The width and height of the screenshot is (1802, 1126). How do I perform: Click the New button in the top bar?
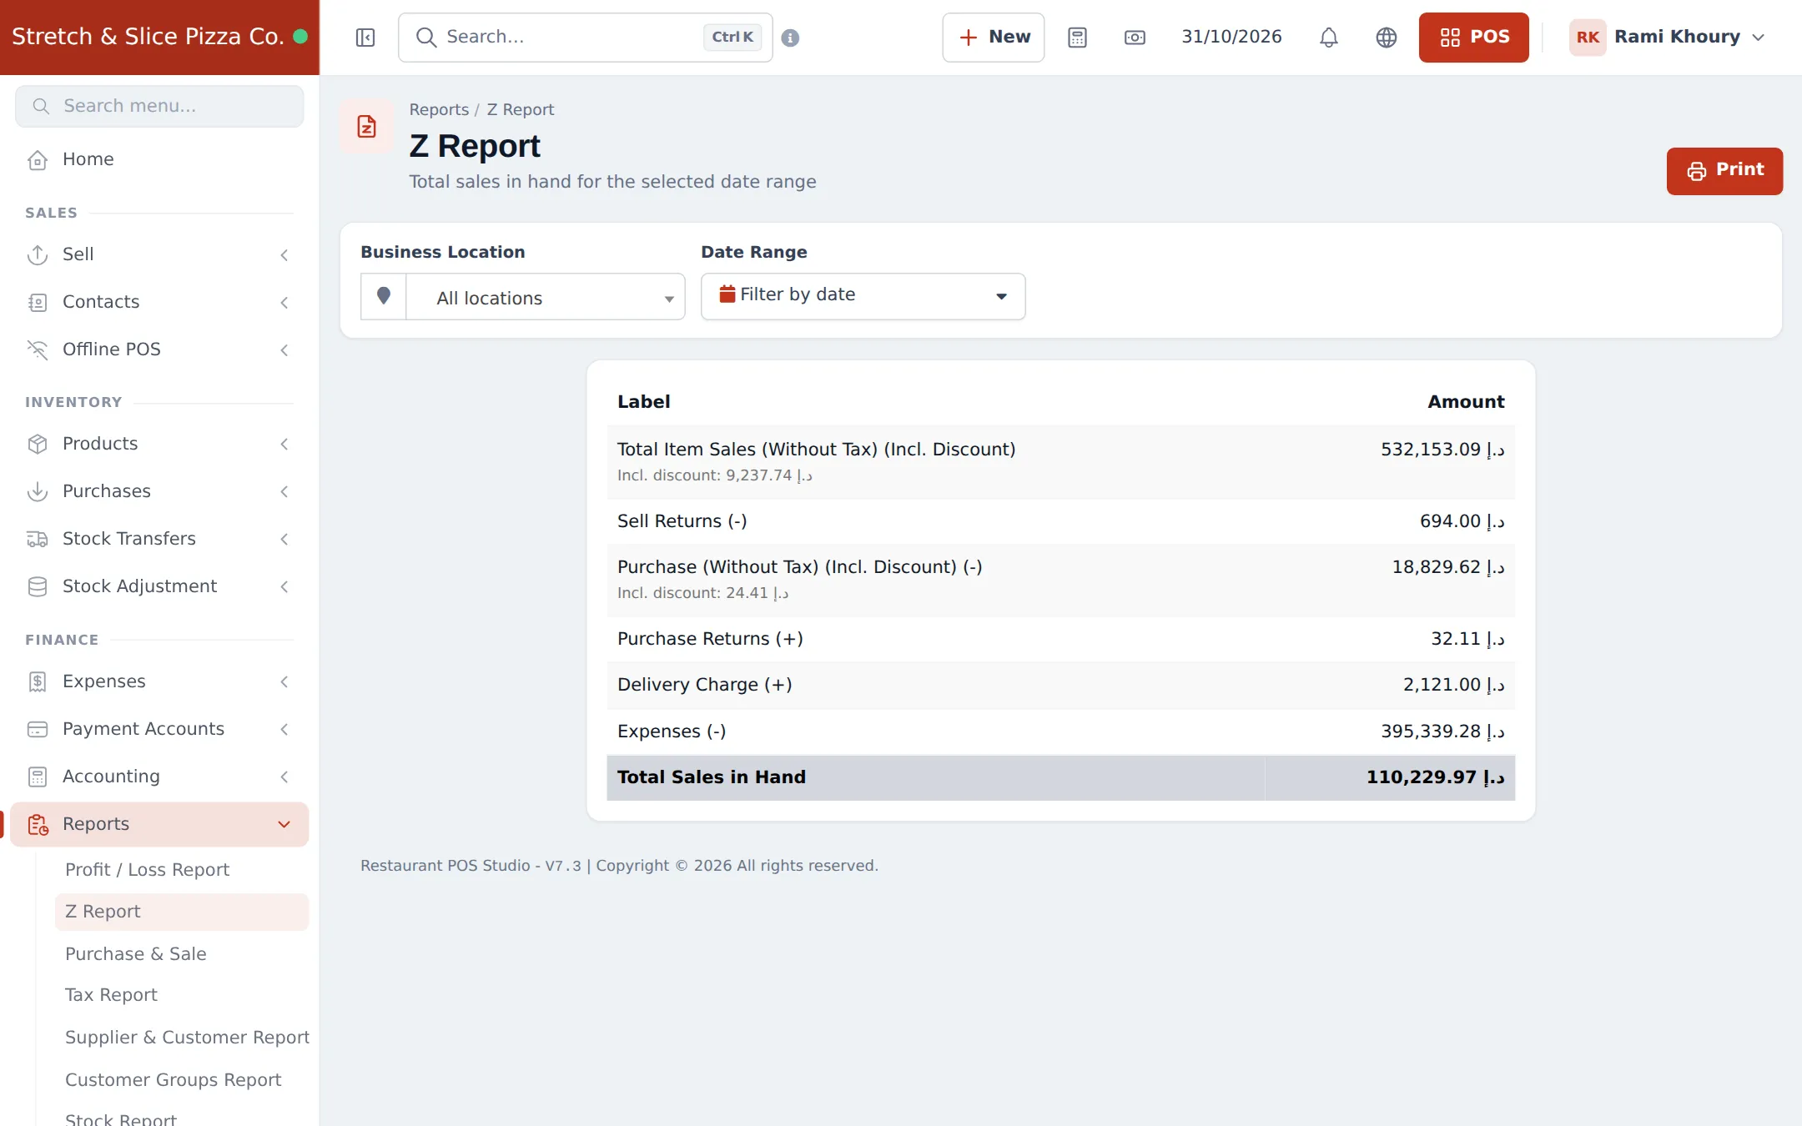pos(993,38)
